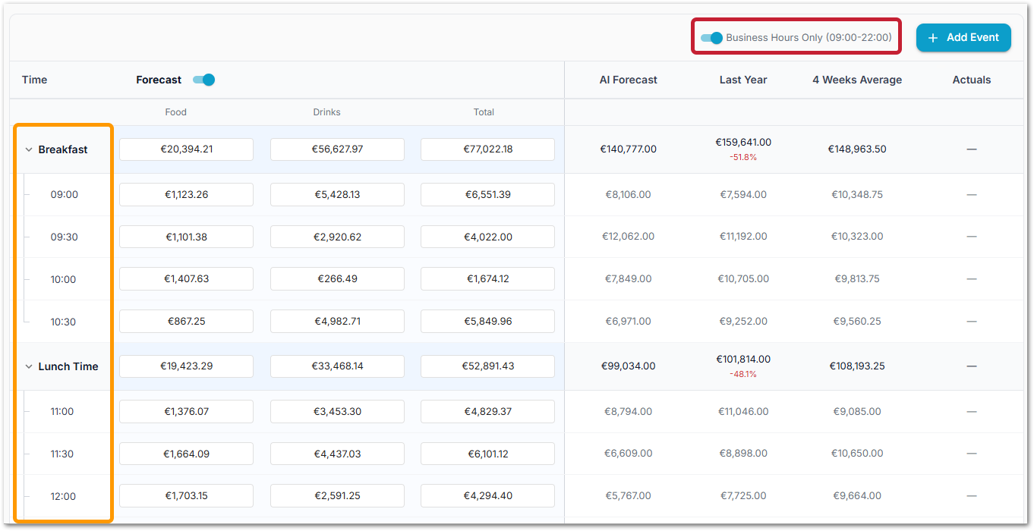Screen dimensions: 1034x531
Task: Edit the 10:00 Drinks field €266.49
Action: pos(337,279)
